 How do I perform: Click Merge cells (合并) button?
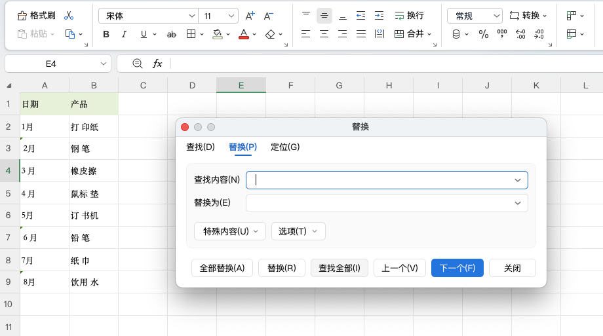[409, 34]
